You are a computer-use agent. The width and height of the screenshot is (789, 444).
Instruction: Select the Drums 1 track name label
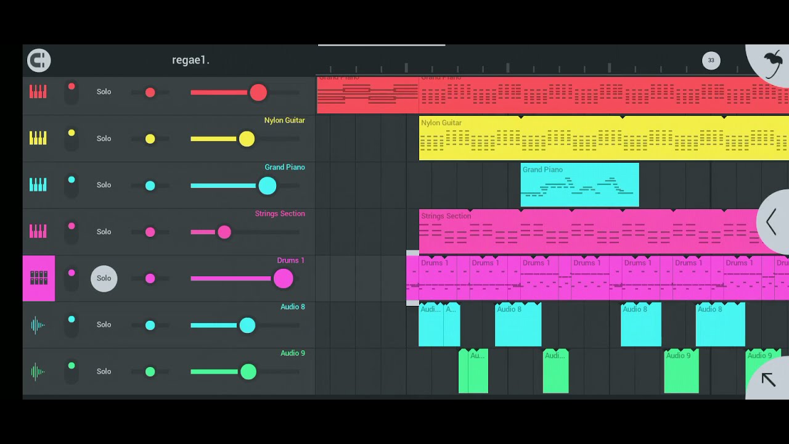290,260
